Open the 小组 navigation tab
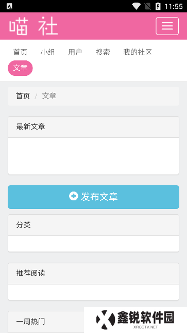Screen dimensions: 187x333 [x=48, y=52]
